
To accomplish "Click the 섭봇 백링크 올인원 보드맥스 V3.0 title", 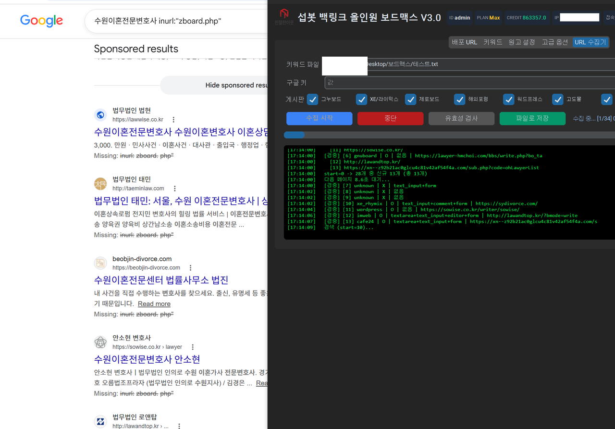I will tap(369, 18).
